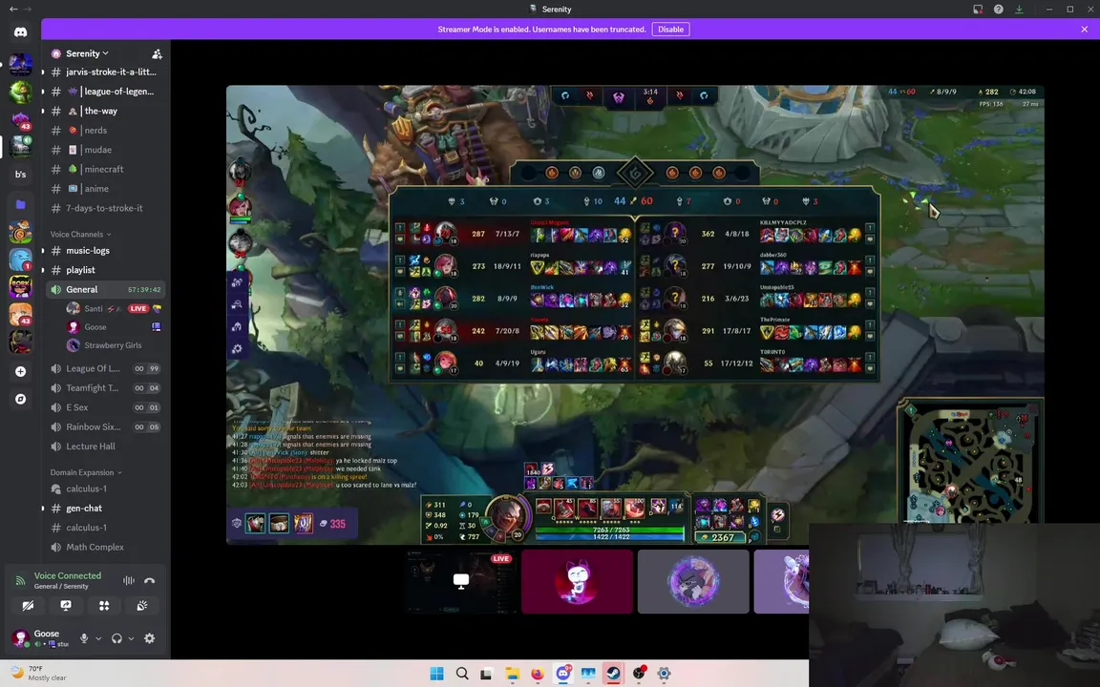Open the purple server folder icon
The image size is (1100, 687).
[20, 204]
